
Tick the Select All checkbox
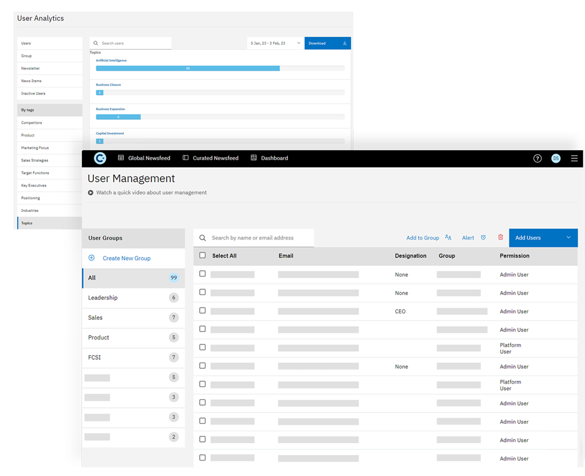pos(202,255)
